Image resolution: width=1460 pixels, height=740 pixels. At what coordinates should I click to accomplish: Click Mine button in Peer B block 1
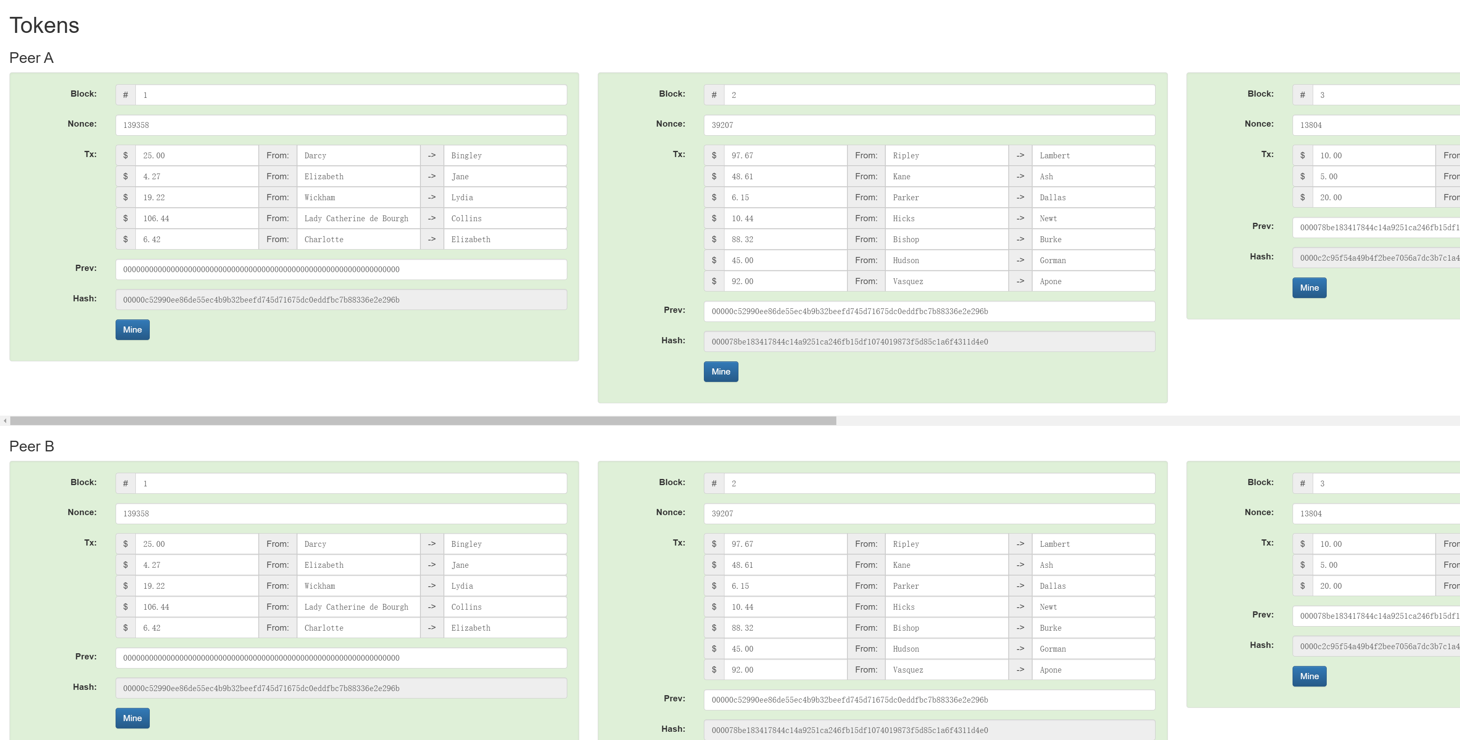click(132, 718)
